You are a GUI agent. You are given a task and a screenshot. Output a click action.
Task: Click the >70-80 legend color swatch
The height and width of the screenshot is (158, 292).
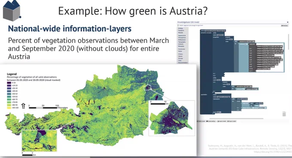[9, 102]
